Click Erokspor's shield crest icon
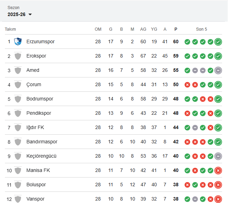This screenshot has height=203, width=228. [18, 56]
